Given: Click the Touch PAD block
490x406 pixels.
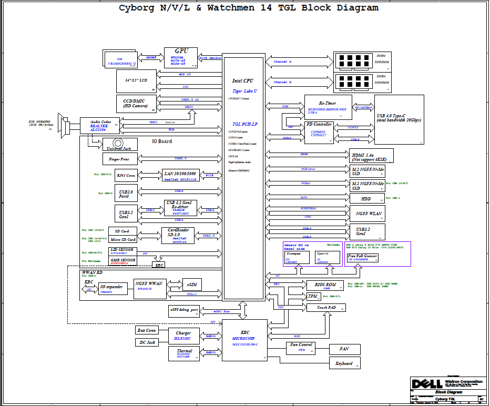Looking at the screenshot, I should coord(326,308).
